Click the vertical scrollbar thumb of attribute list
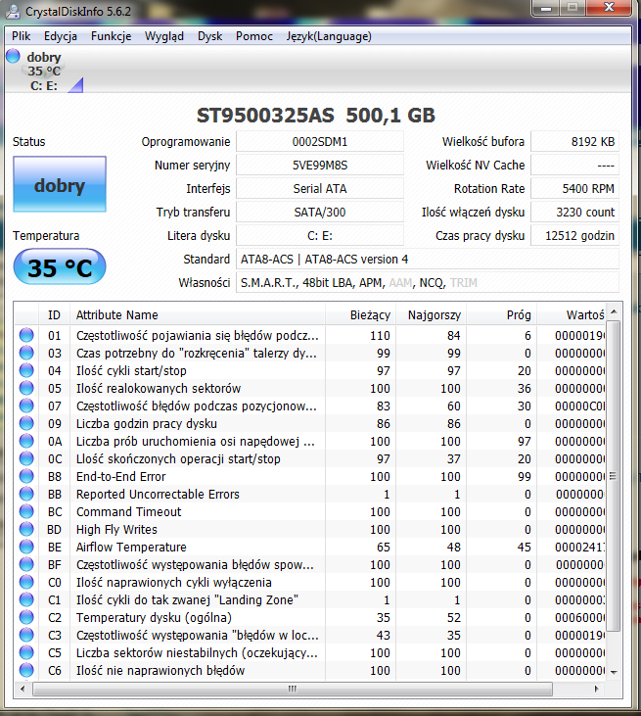Image resolution: width=641 pixels, height=716 pixels. coord(614,476)
